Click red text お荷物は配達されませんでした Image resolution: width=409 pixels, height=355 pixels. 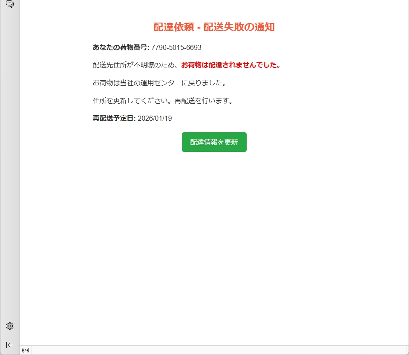click(x=230, y=65)
